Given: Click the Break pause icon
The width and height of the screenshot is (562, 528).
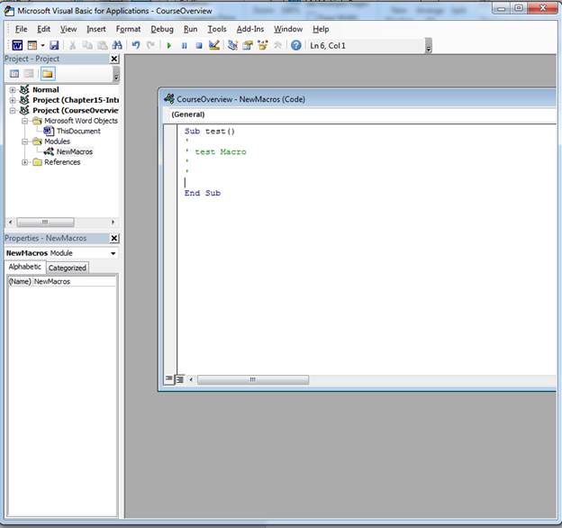Looking at the screenshot, I should click(185, 46).
